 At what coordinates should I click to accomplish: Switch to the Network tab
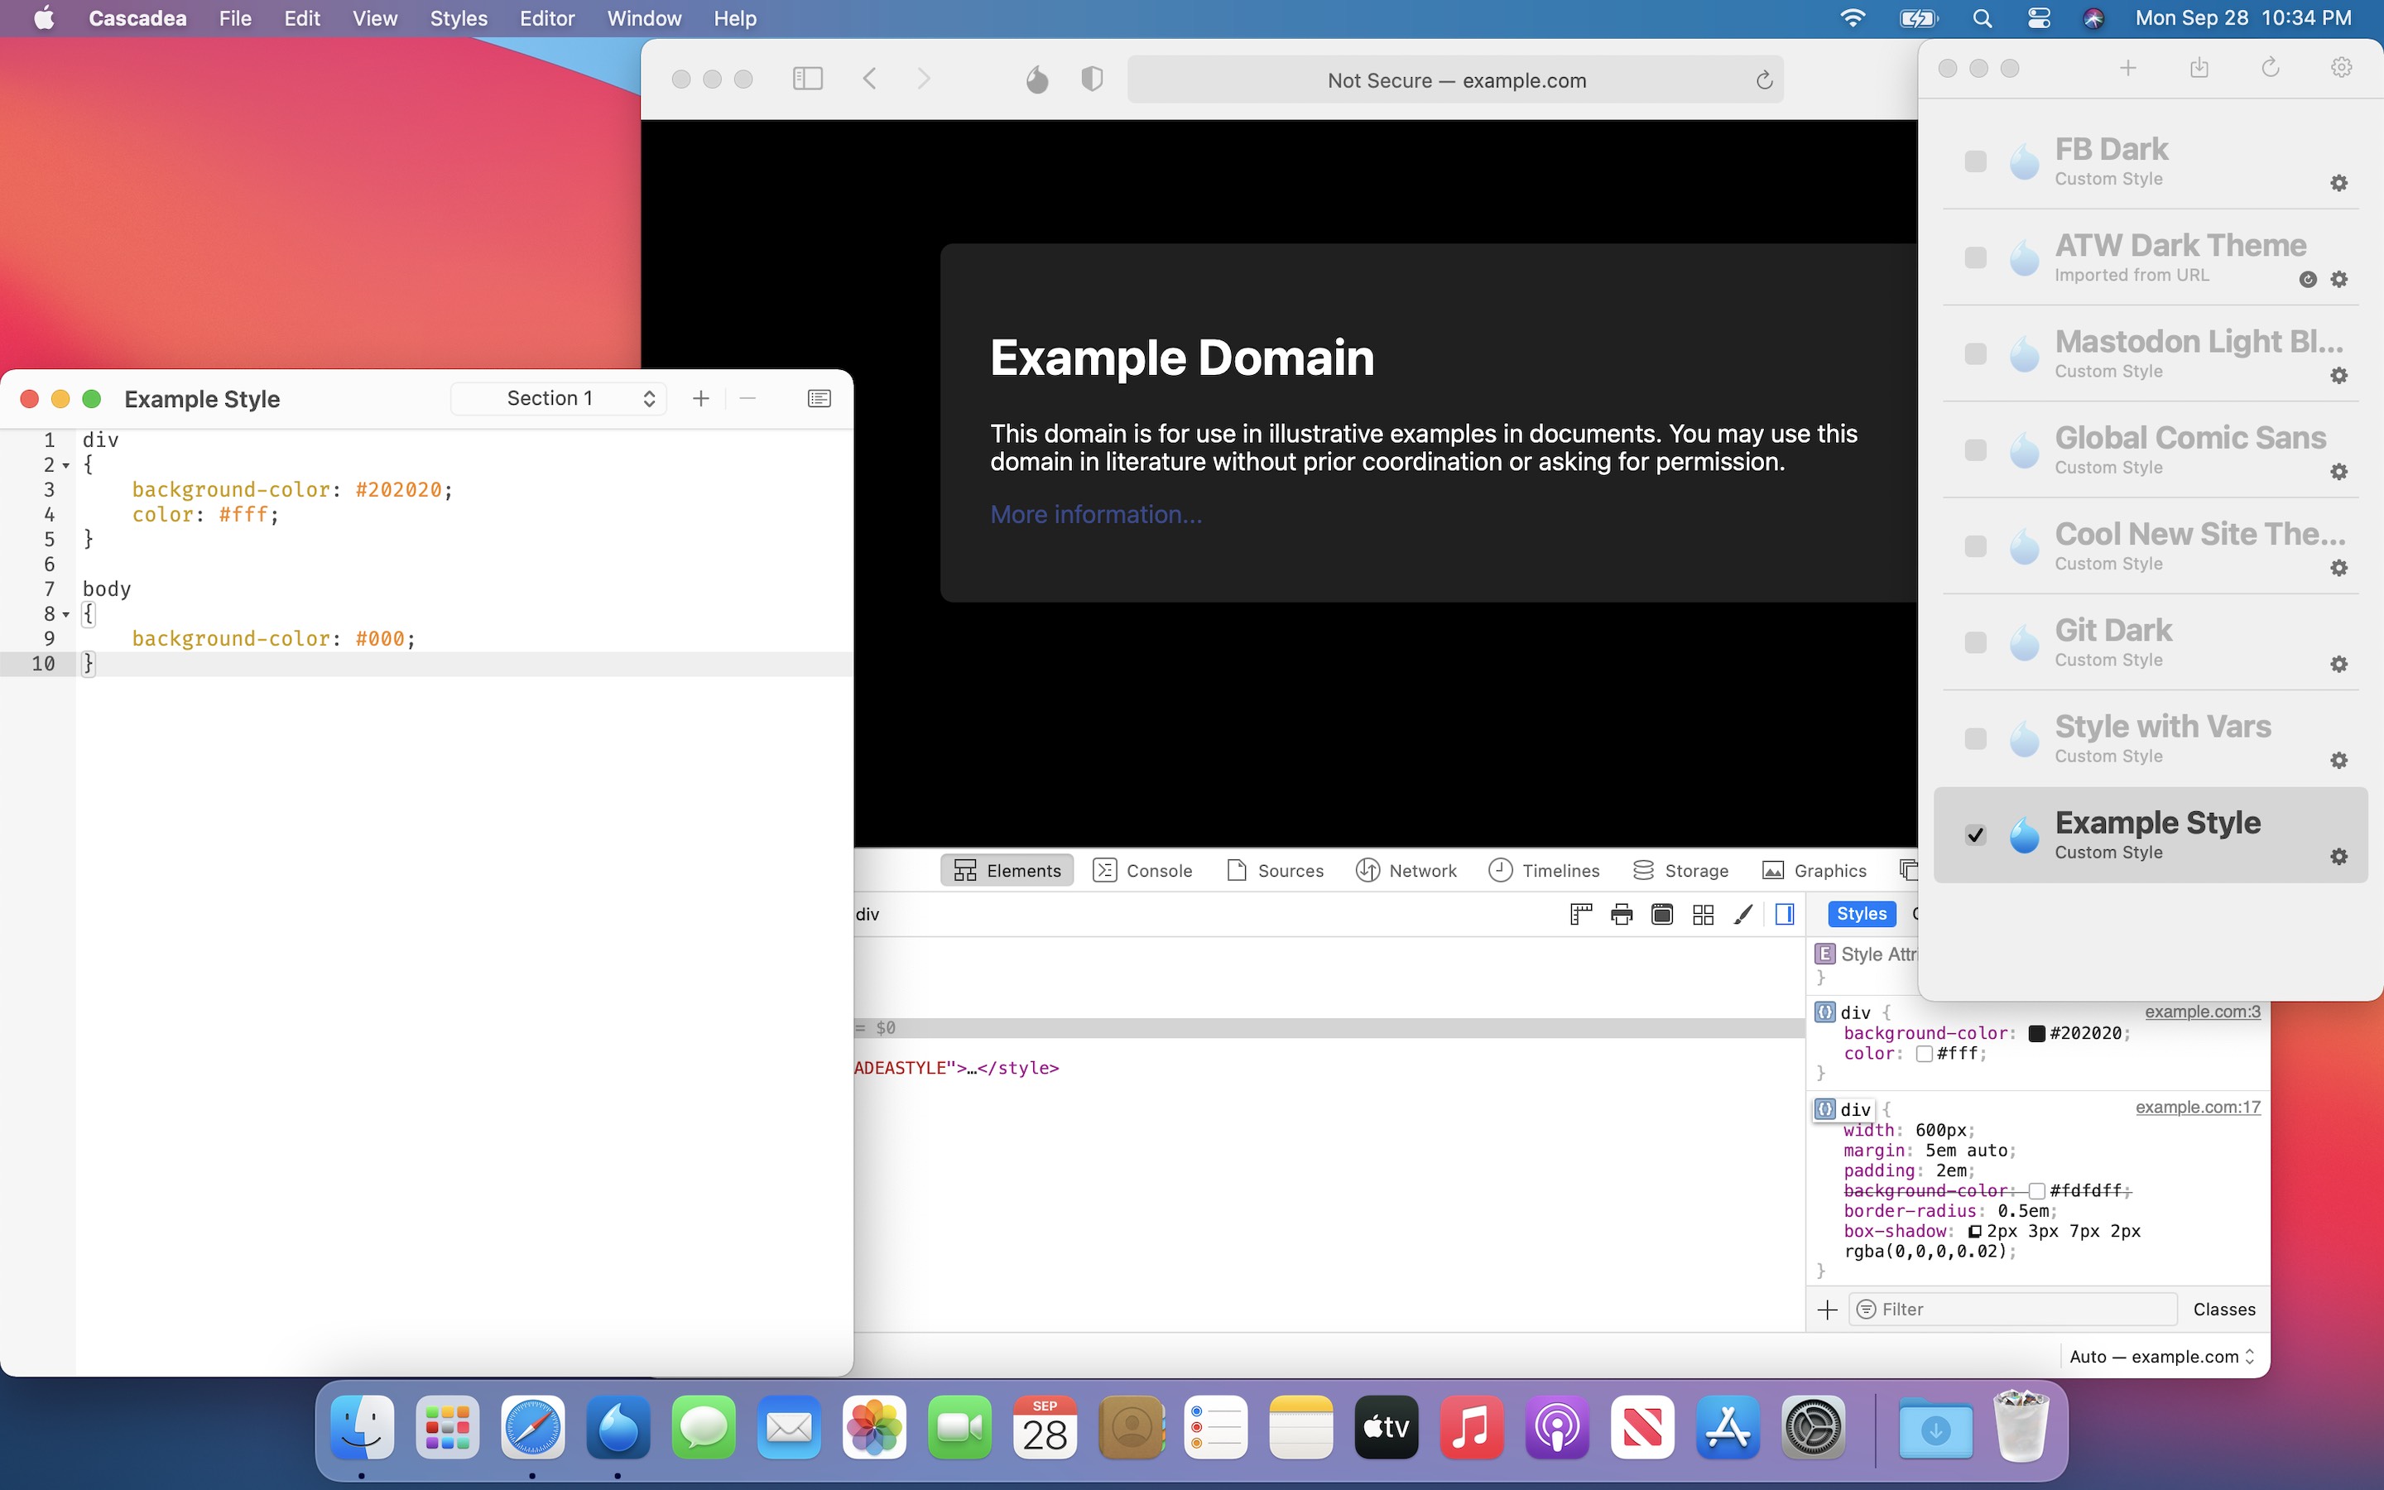(x=1406, y=871)
